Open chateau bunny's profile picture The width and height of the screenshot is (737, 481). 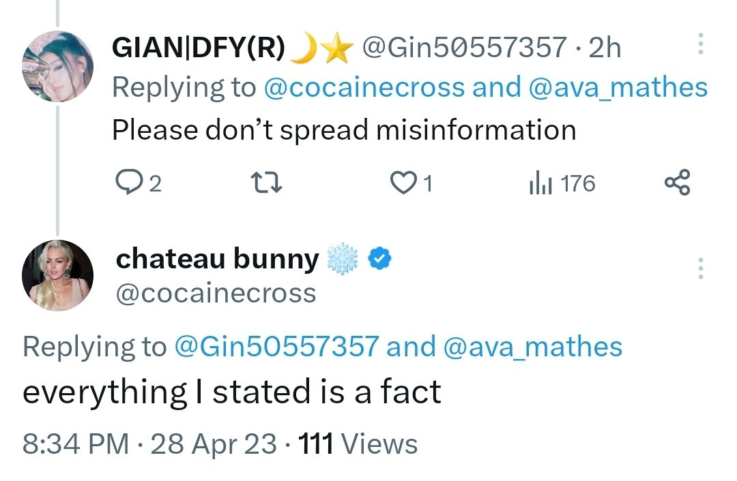[x=57, y=275]
